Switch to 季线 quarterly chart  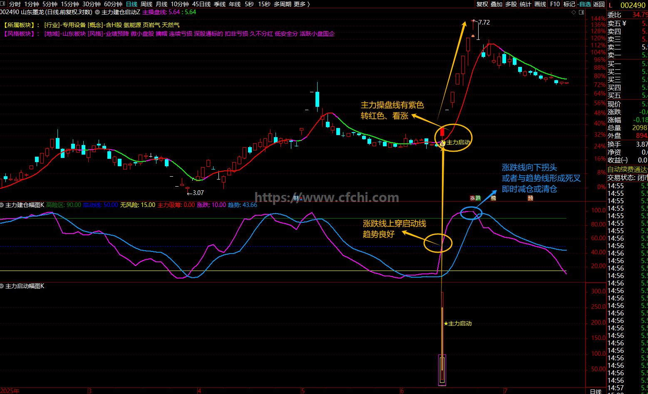[220, 4]
